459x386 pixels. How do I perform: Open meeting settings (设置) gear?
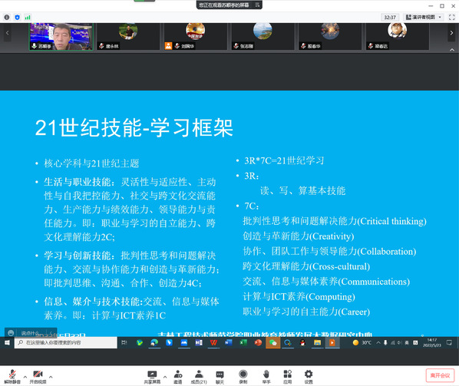[x=309, y=377]
